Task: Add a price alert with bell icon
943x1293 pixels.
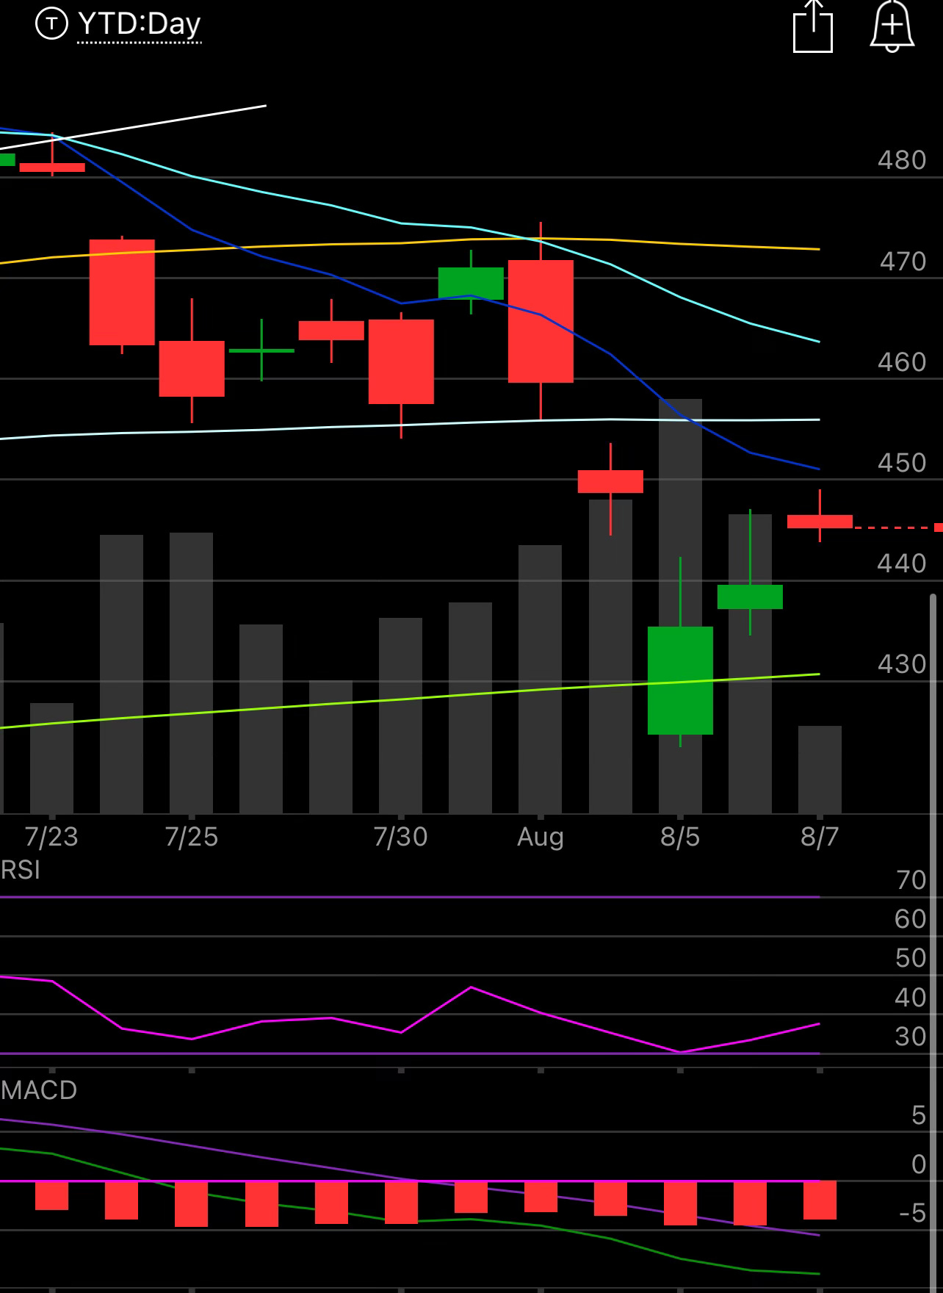Action: pyautogui.click(x=892, y=26)
